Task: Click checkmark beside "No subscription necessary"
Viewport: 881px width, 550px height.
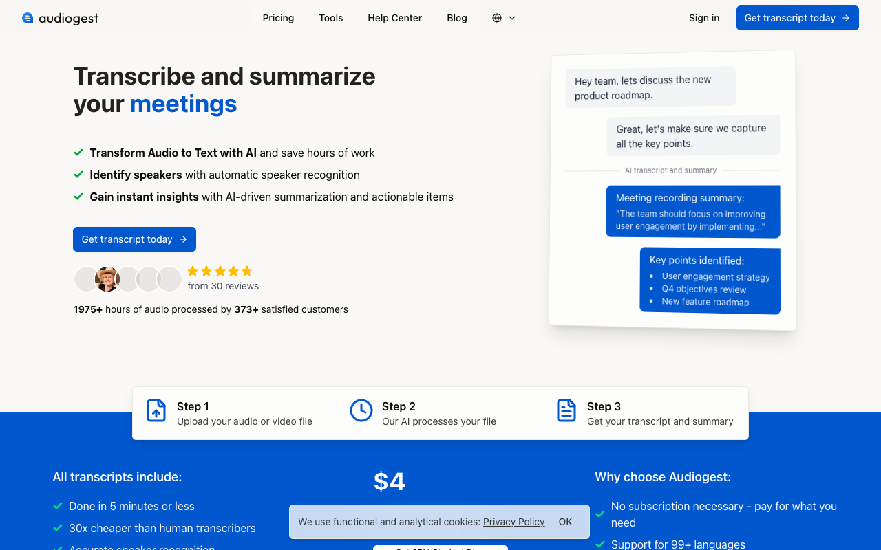Action: click(600, 514)
